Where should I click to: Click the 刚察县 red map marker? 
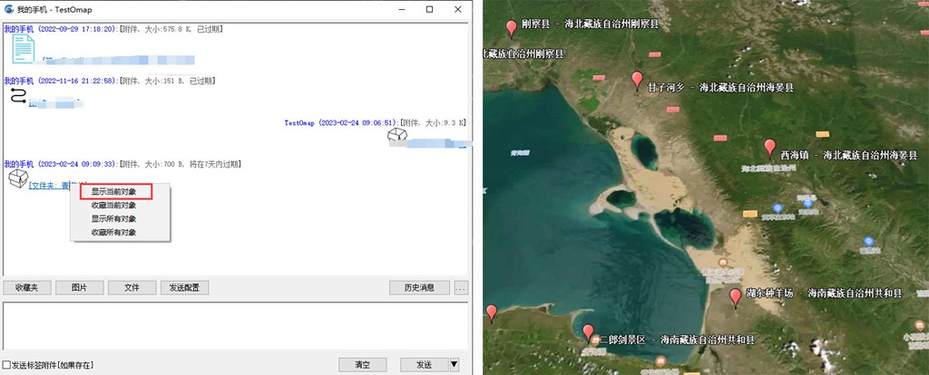pyautogui.click(x=512, y=28)
